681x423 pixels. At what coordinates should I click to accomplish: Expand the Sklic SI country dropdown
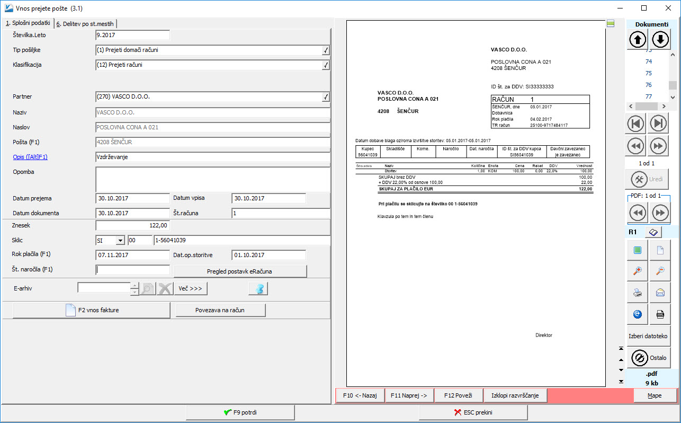[x=120, y=241]
